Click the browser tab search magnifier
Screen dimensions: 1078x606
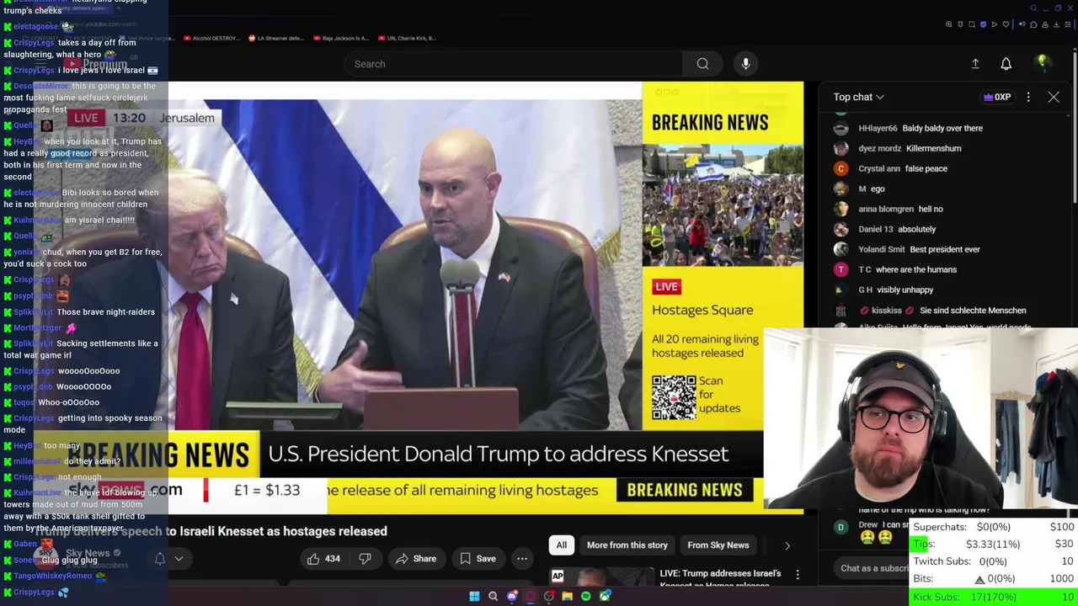(1033, 8)
